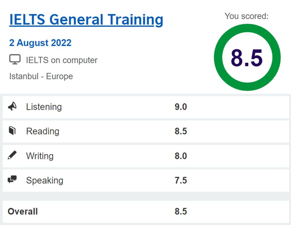Click the Speaking chat bubbles icon
This screenshot has width=291, height=225.
pyautogui.click(x=12, y=179)
